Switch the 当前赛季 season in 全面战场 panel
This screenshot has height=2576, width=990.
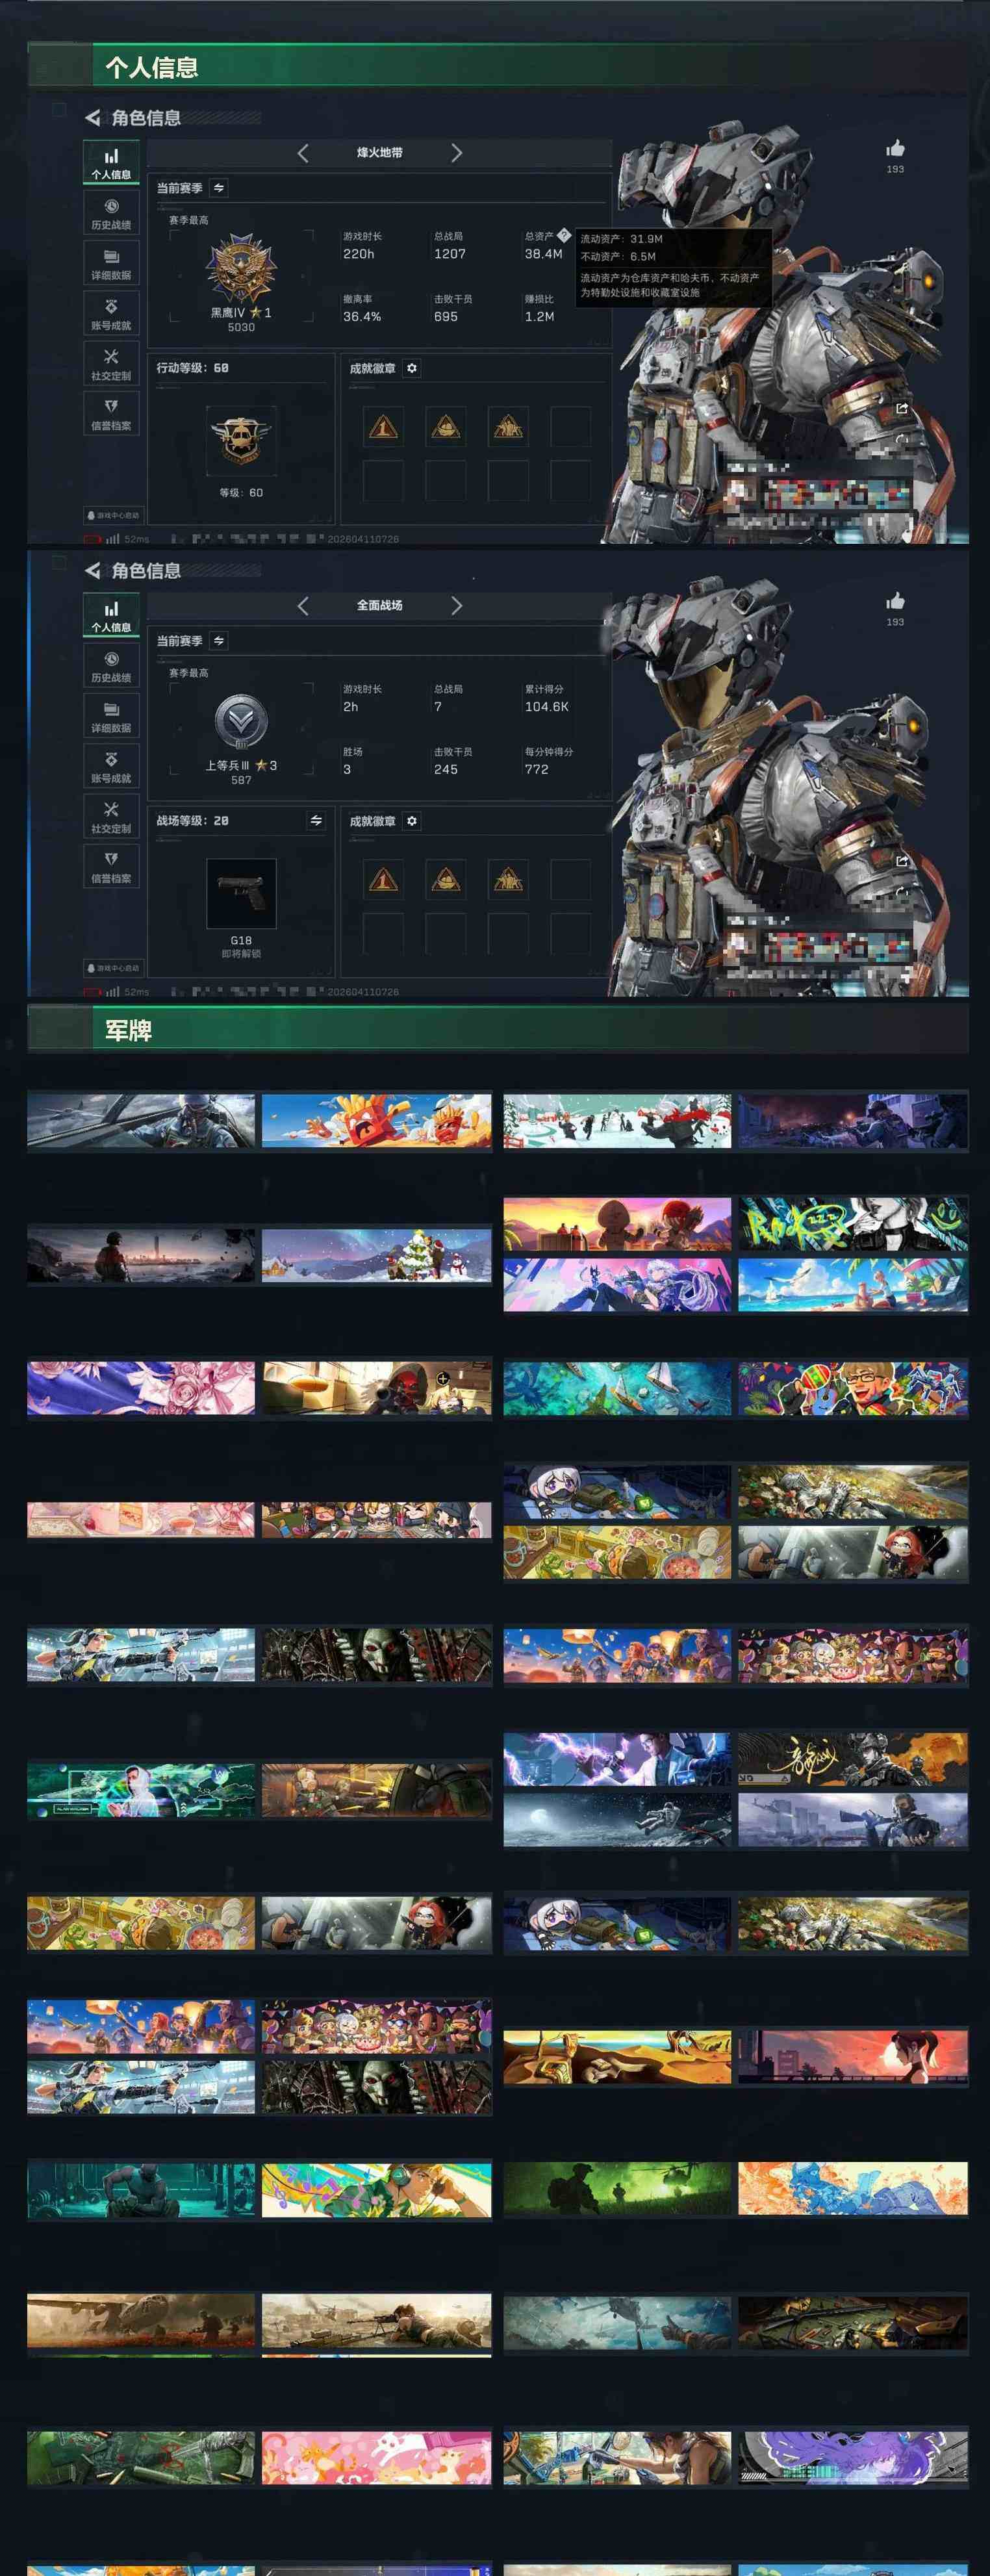tap(219, 641)
